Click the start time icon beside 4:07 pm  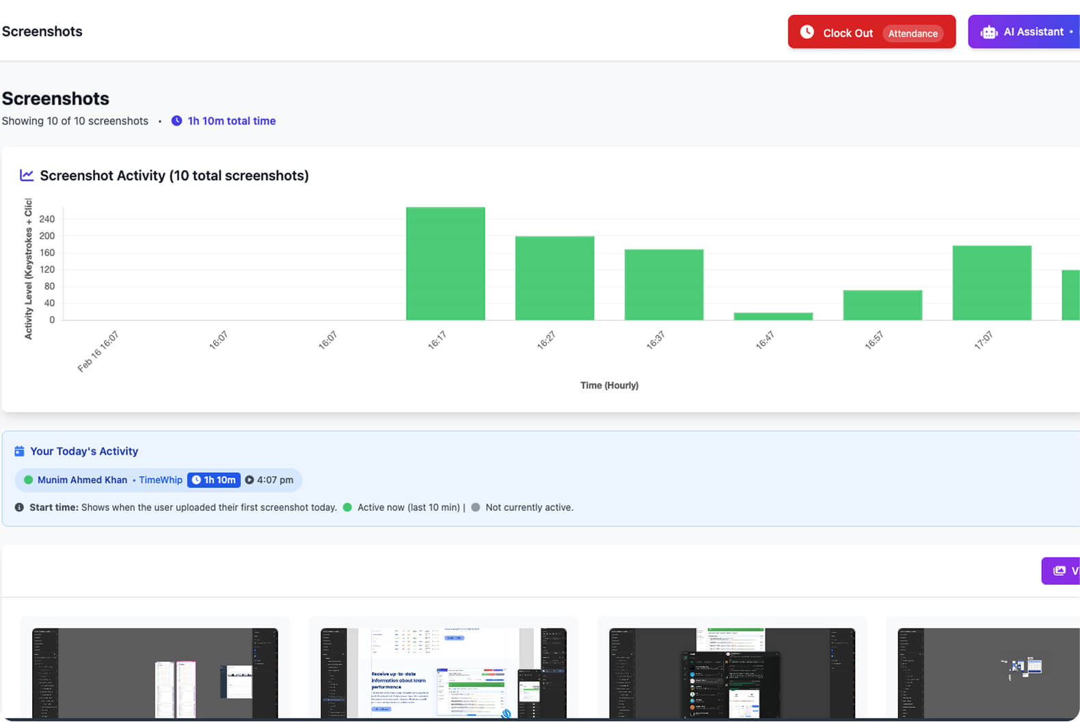coord(249,480)
